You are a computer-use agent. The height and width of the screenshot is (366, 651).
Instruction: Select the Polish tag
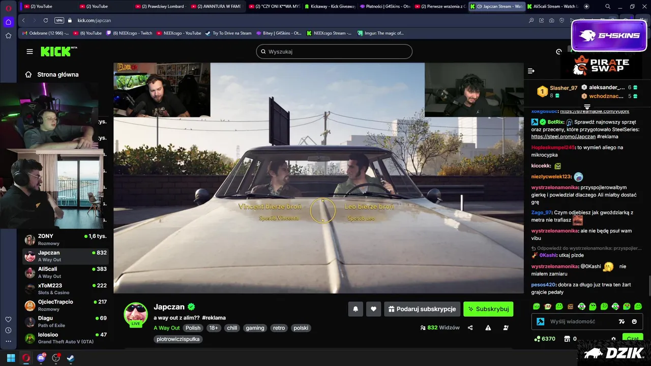click(x=193, y=328)
